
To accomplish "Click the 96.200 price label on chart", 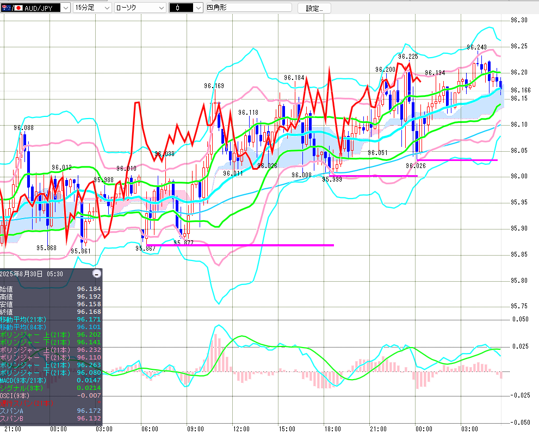I will pyautogui.click(x=385, y=70).
